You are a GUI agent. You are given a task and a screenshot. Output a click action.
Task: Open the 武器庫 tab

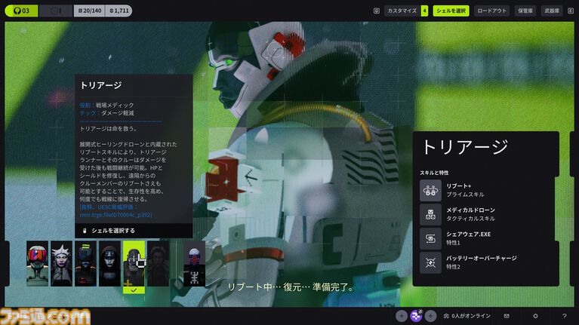552,11
